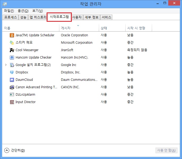
Task: Click the DzLvUpAlarm icon
Action: (12, 95)
